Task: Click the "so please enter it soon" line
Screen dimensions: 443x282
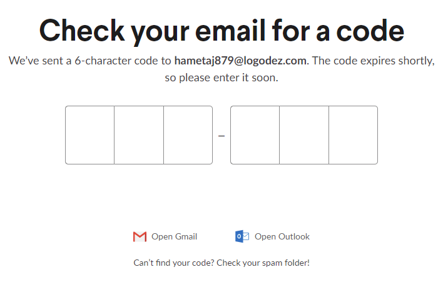Action: pyautogui.click(x=221, y=78)
